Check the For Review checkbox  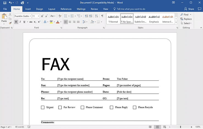coord(60,107)
